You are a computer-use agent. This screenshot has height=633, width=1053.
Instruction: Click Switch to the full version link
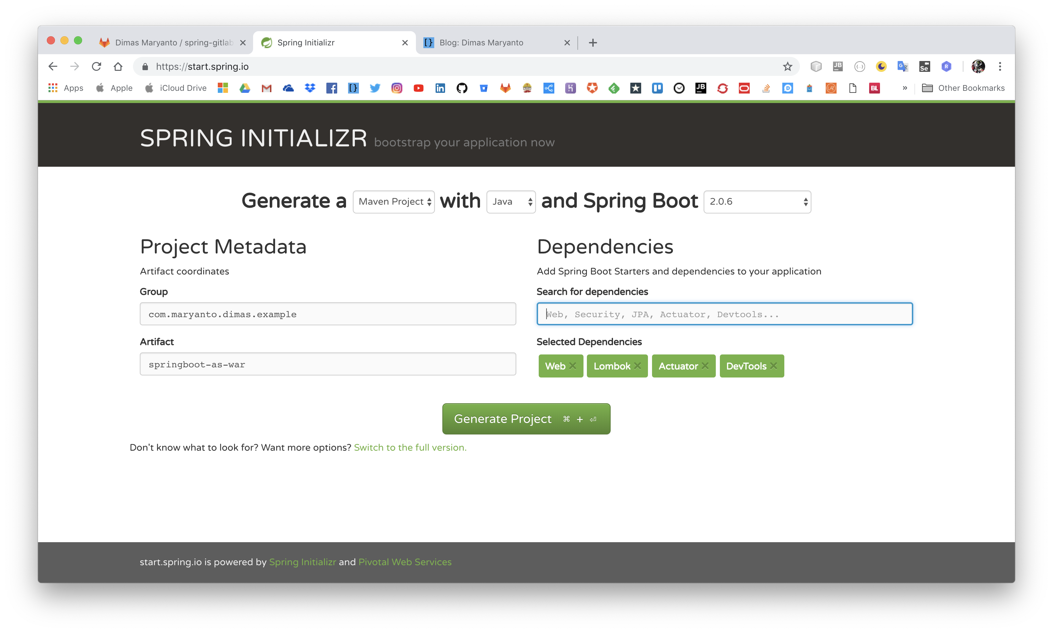(410, 447)
